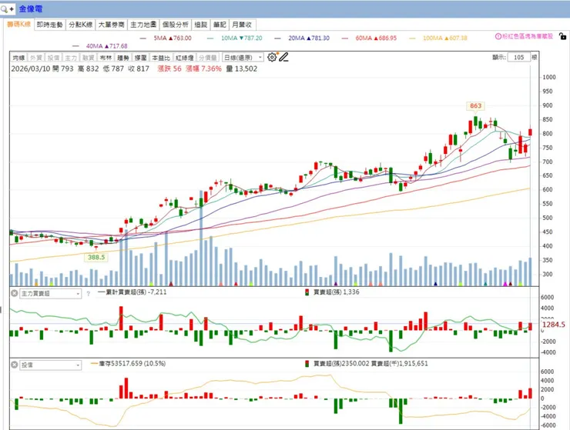Switch to the 籌碼K線 tab
Image resolution: width=570 pixels, height=430 pixels.
coord(19,25)
